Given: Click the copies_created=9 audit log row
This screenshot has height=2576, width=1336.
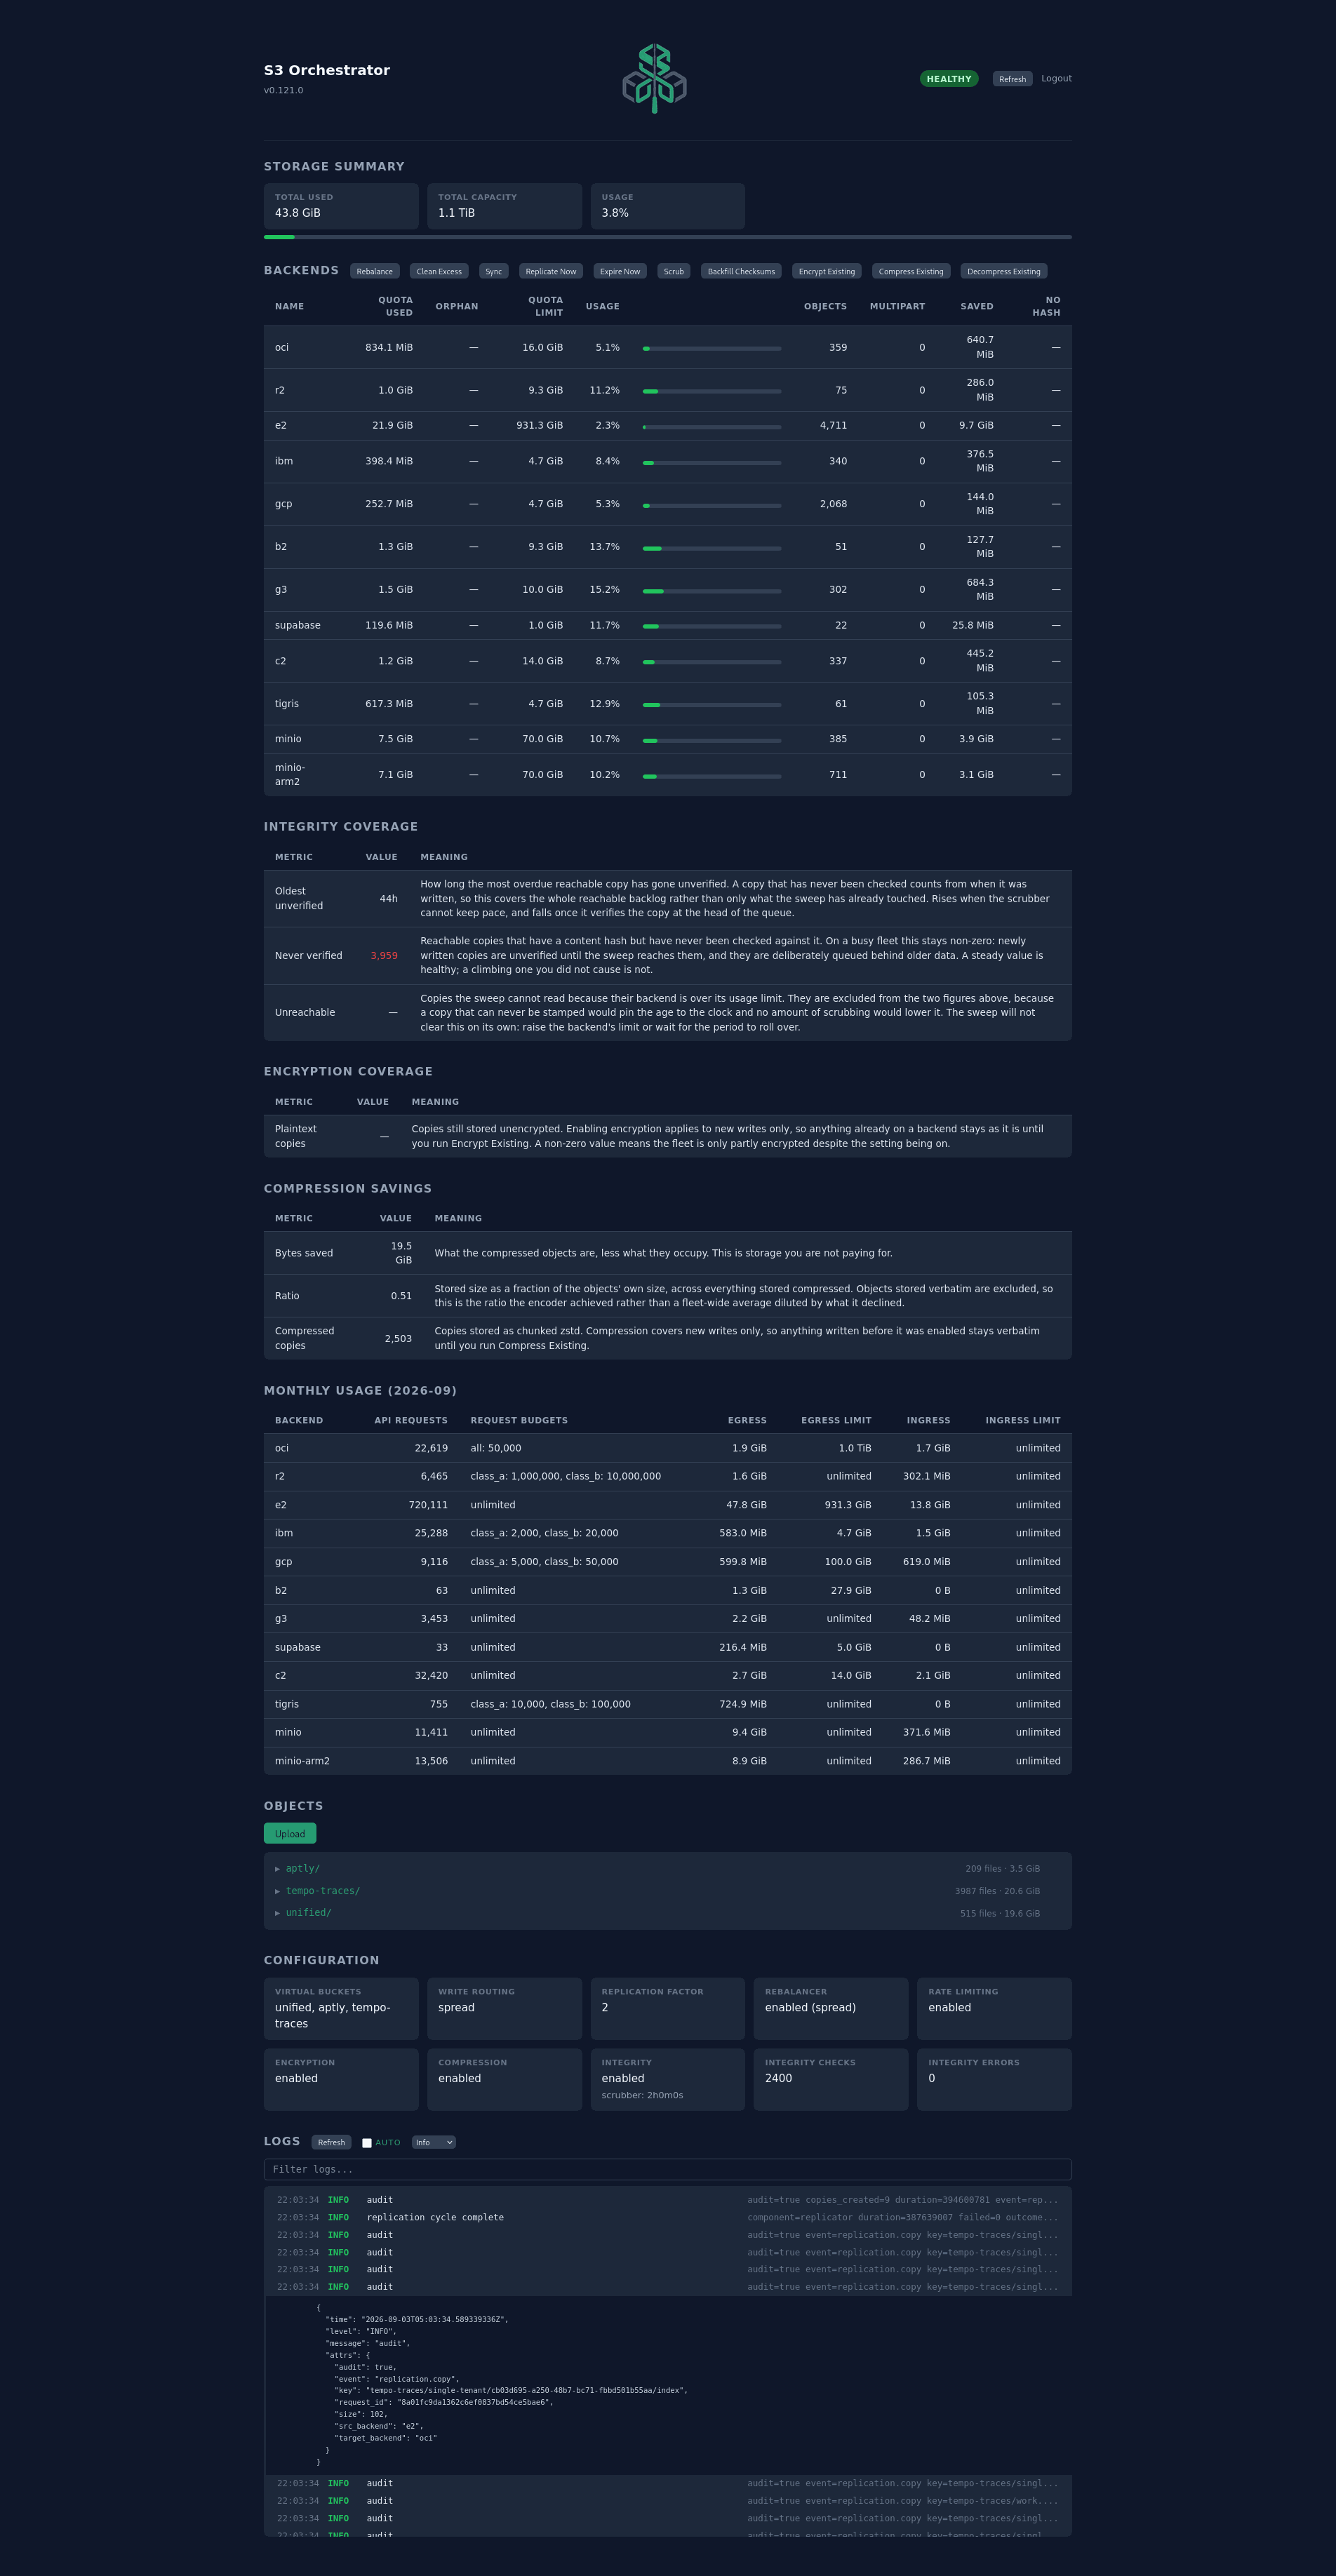Looking at the screenshot, I should pyautogui.click(x=667, y=2199).
